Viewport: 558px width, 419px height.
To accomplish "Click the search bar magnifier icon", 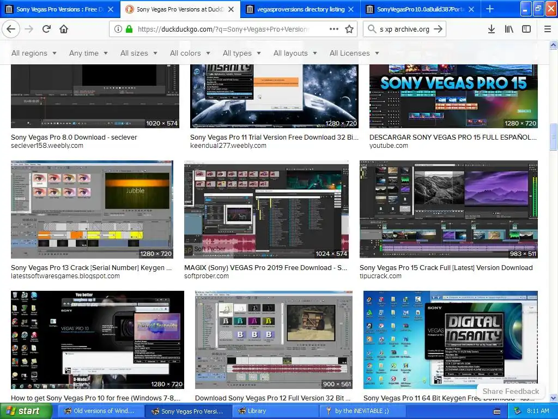I will coord(372,29).
